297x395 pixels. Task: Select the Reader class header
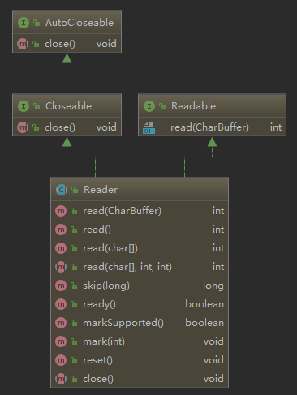(x=140, y=190)
